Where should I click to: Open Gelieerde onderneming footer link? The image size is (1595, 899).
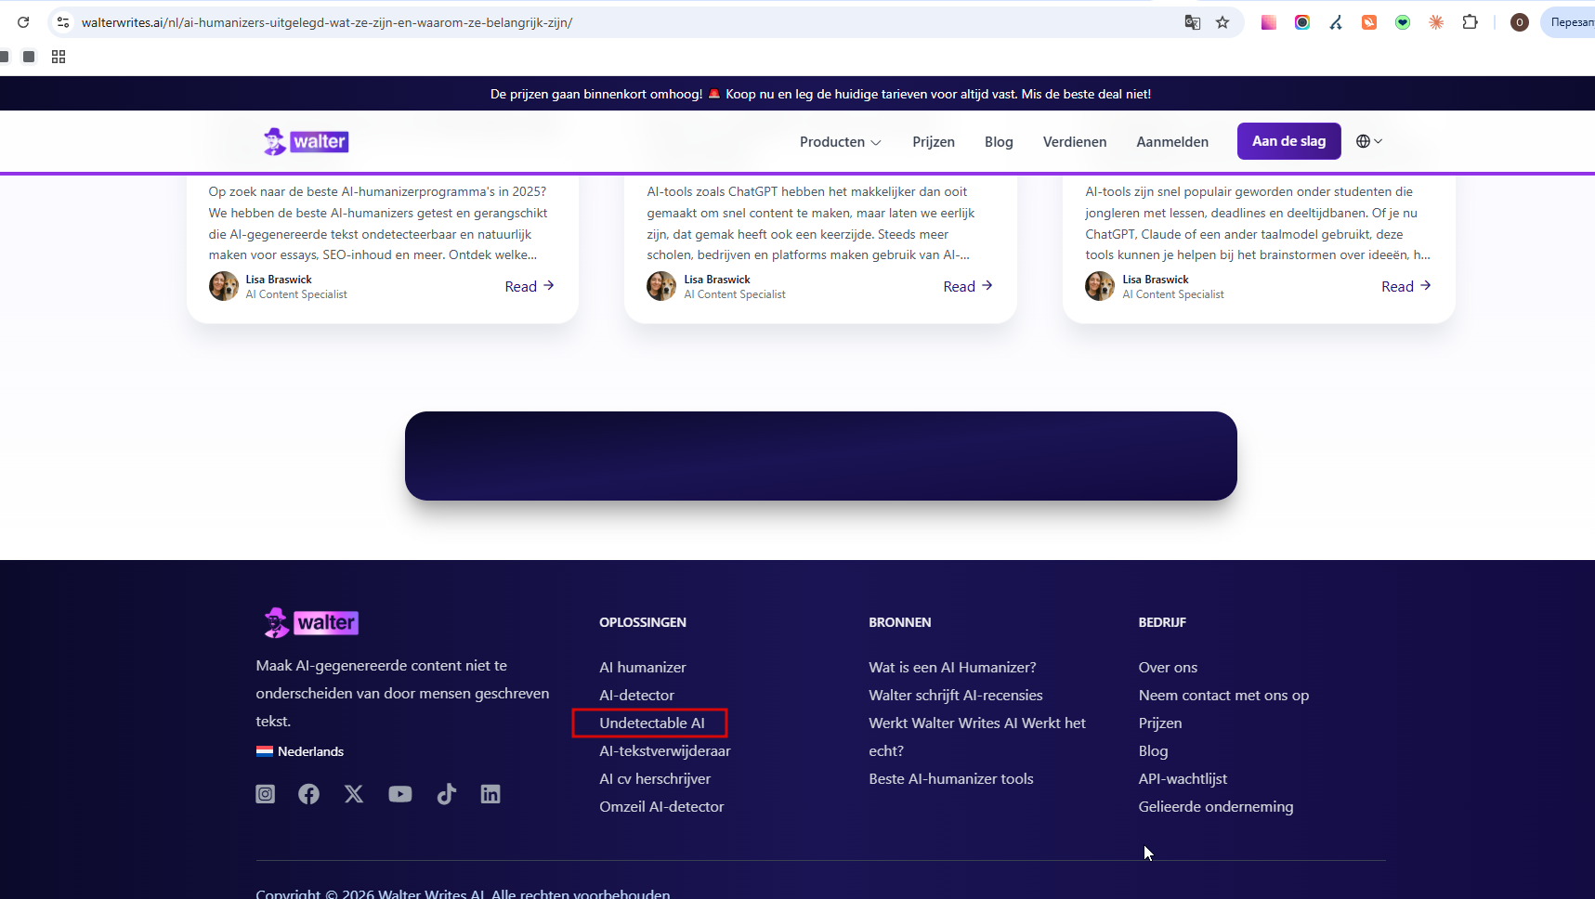[1216, 806]
